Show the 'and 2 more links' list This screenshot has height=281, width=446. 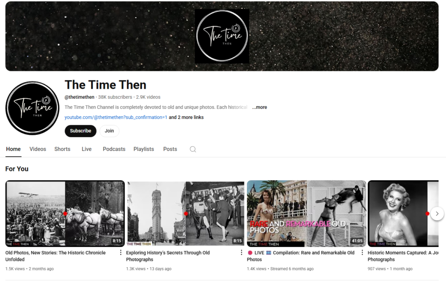click(x=186, y=117)
